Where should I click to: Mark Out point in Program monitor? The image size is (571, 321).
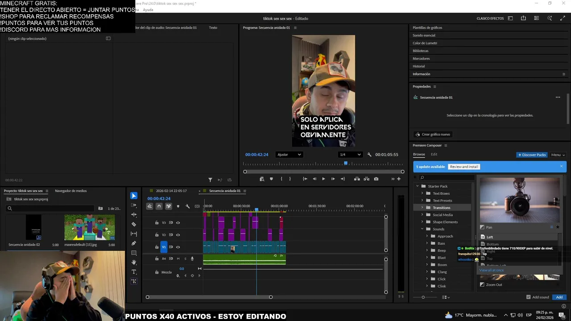point(290,179)
